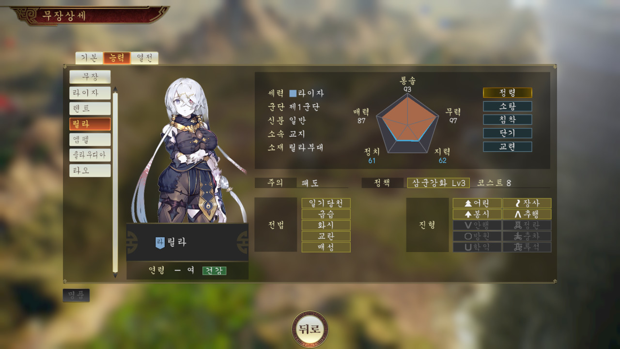Click the officer list scrollbar
Image resolution: width=620 pixels, height=349 pixels.
[115, 184]
